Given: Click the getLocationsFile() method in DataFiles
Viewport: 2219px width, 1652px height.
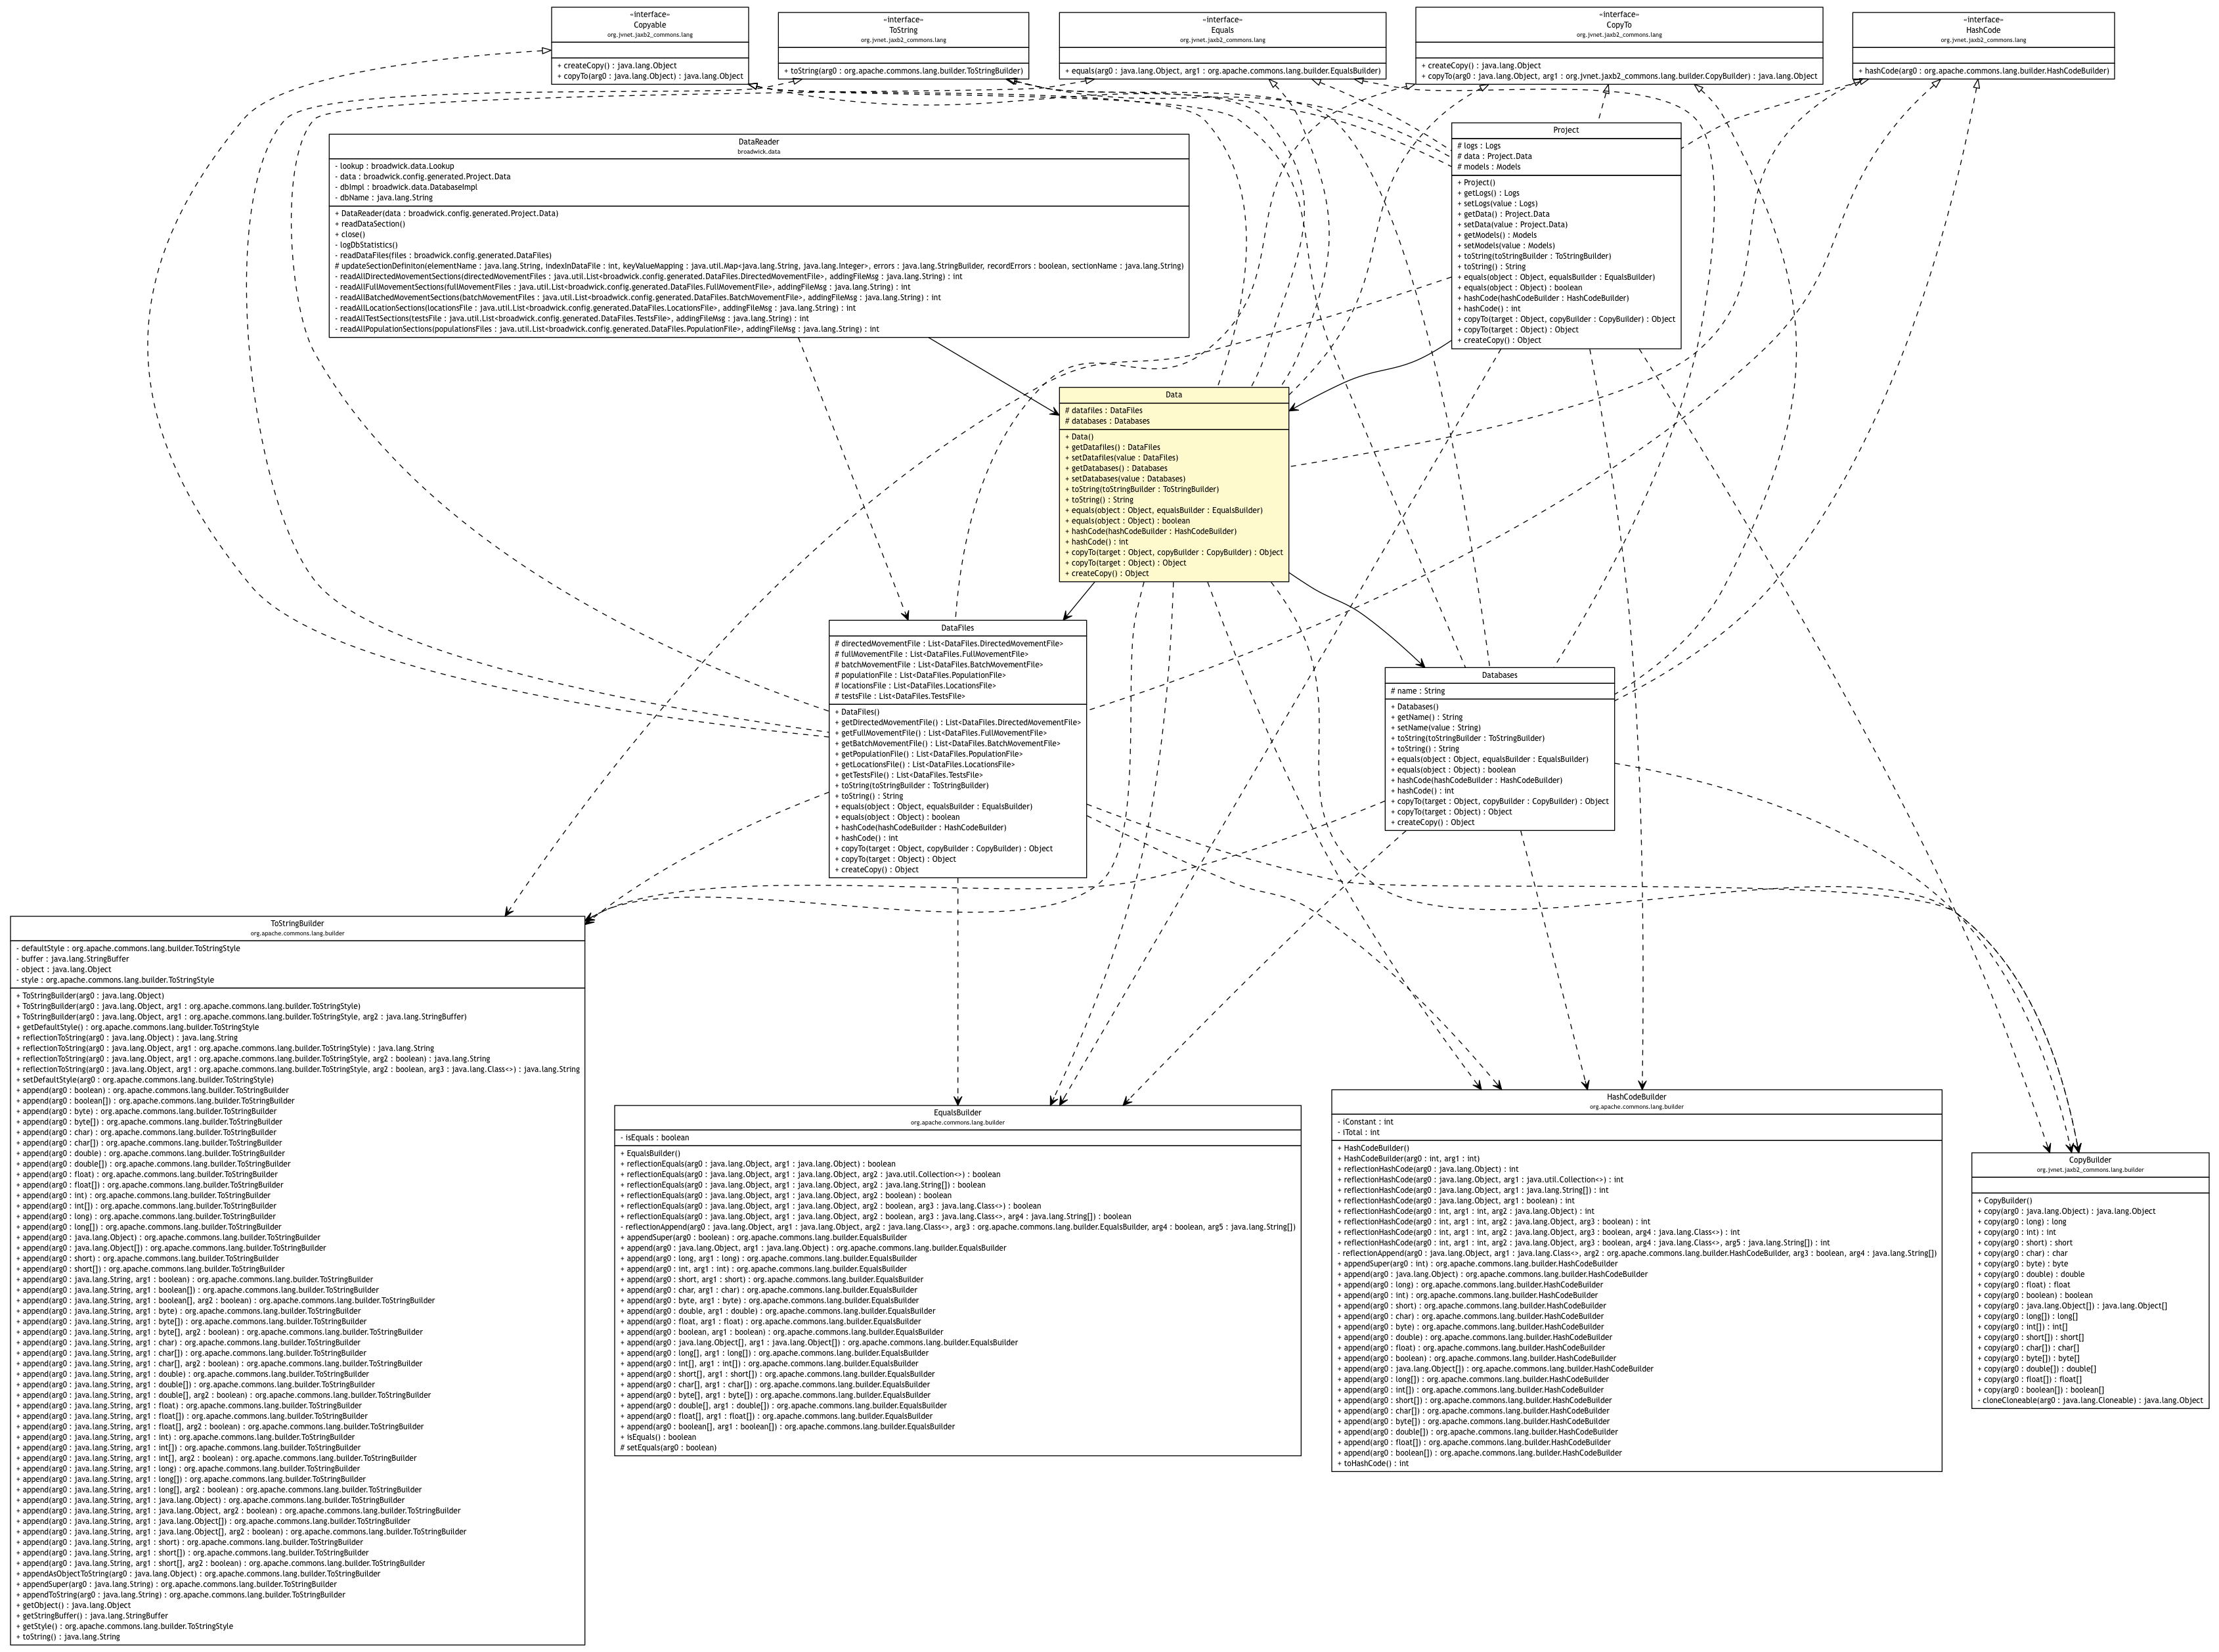Looking at the screenshot, I should (925, 765).
